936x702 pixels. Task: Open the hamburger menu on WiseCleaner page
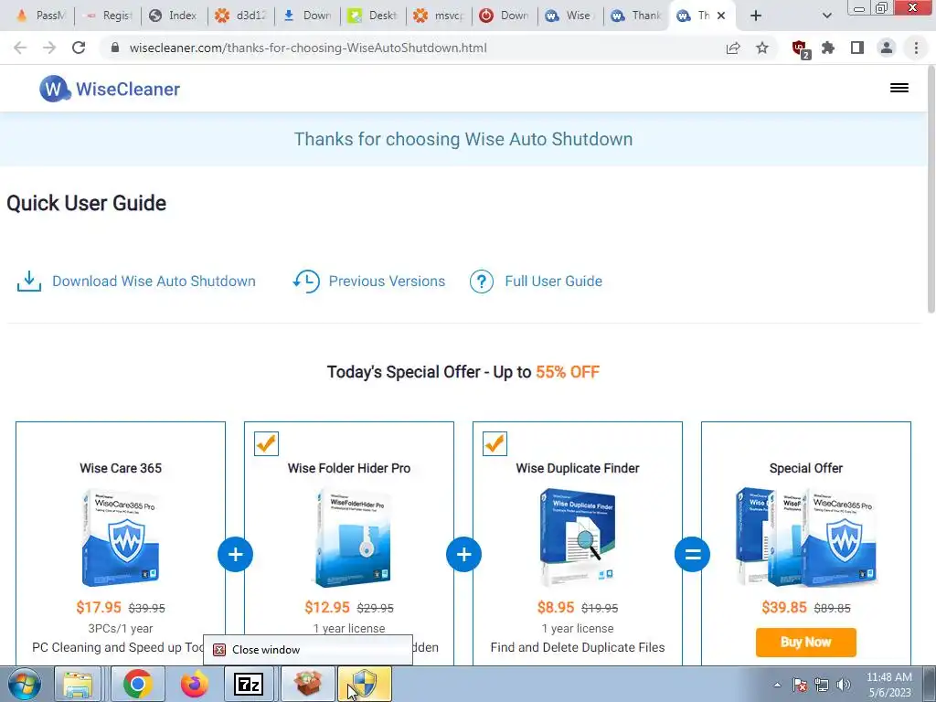coord(899,88)
